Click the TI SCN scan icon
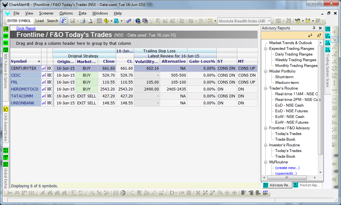The height and width of the screenshot is (205, 341). pyautogui.click(x=328, y=43)
